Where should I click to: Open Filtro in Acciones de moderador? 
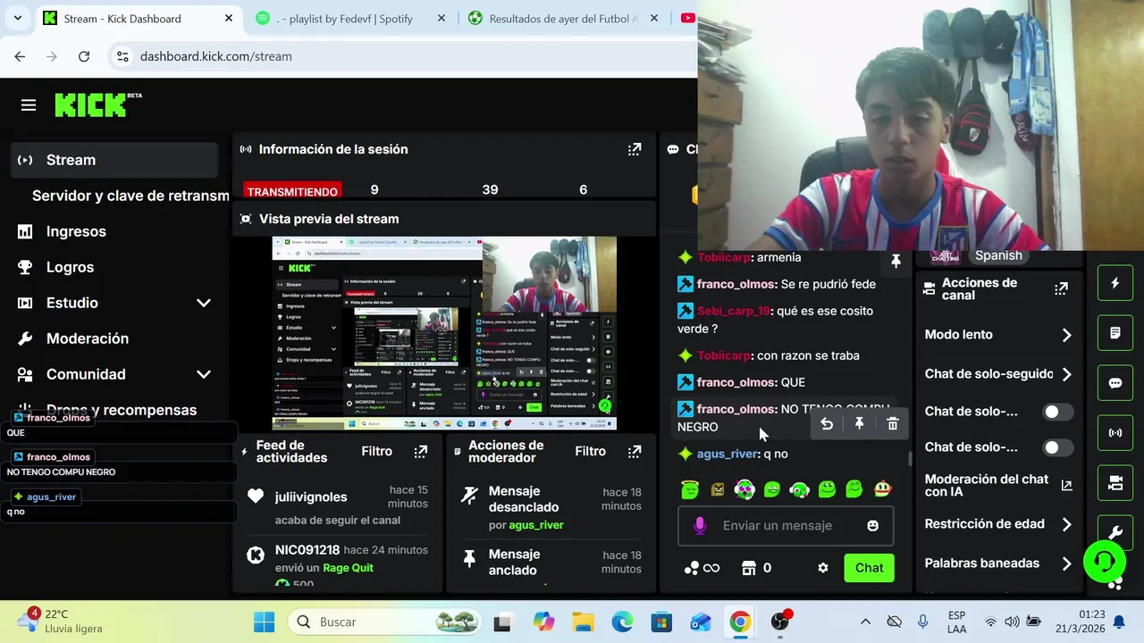[x=590, y=451]
